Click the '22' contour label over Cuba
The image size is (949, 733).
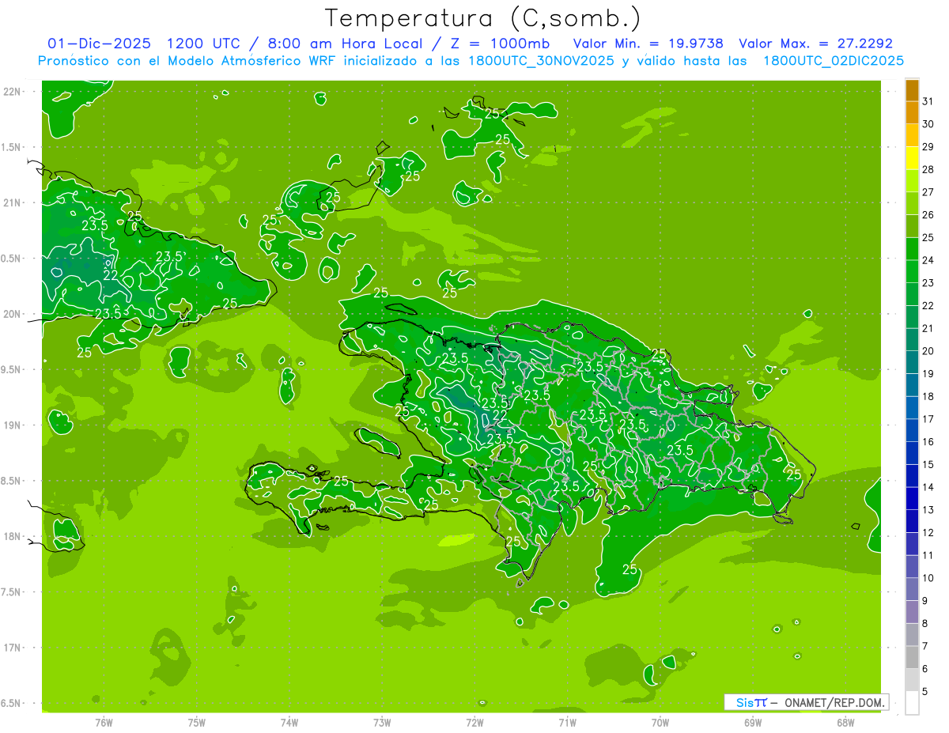click(x=111, y=275)
